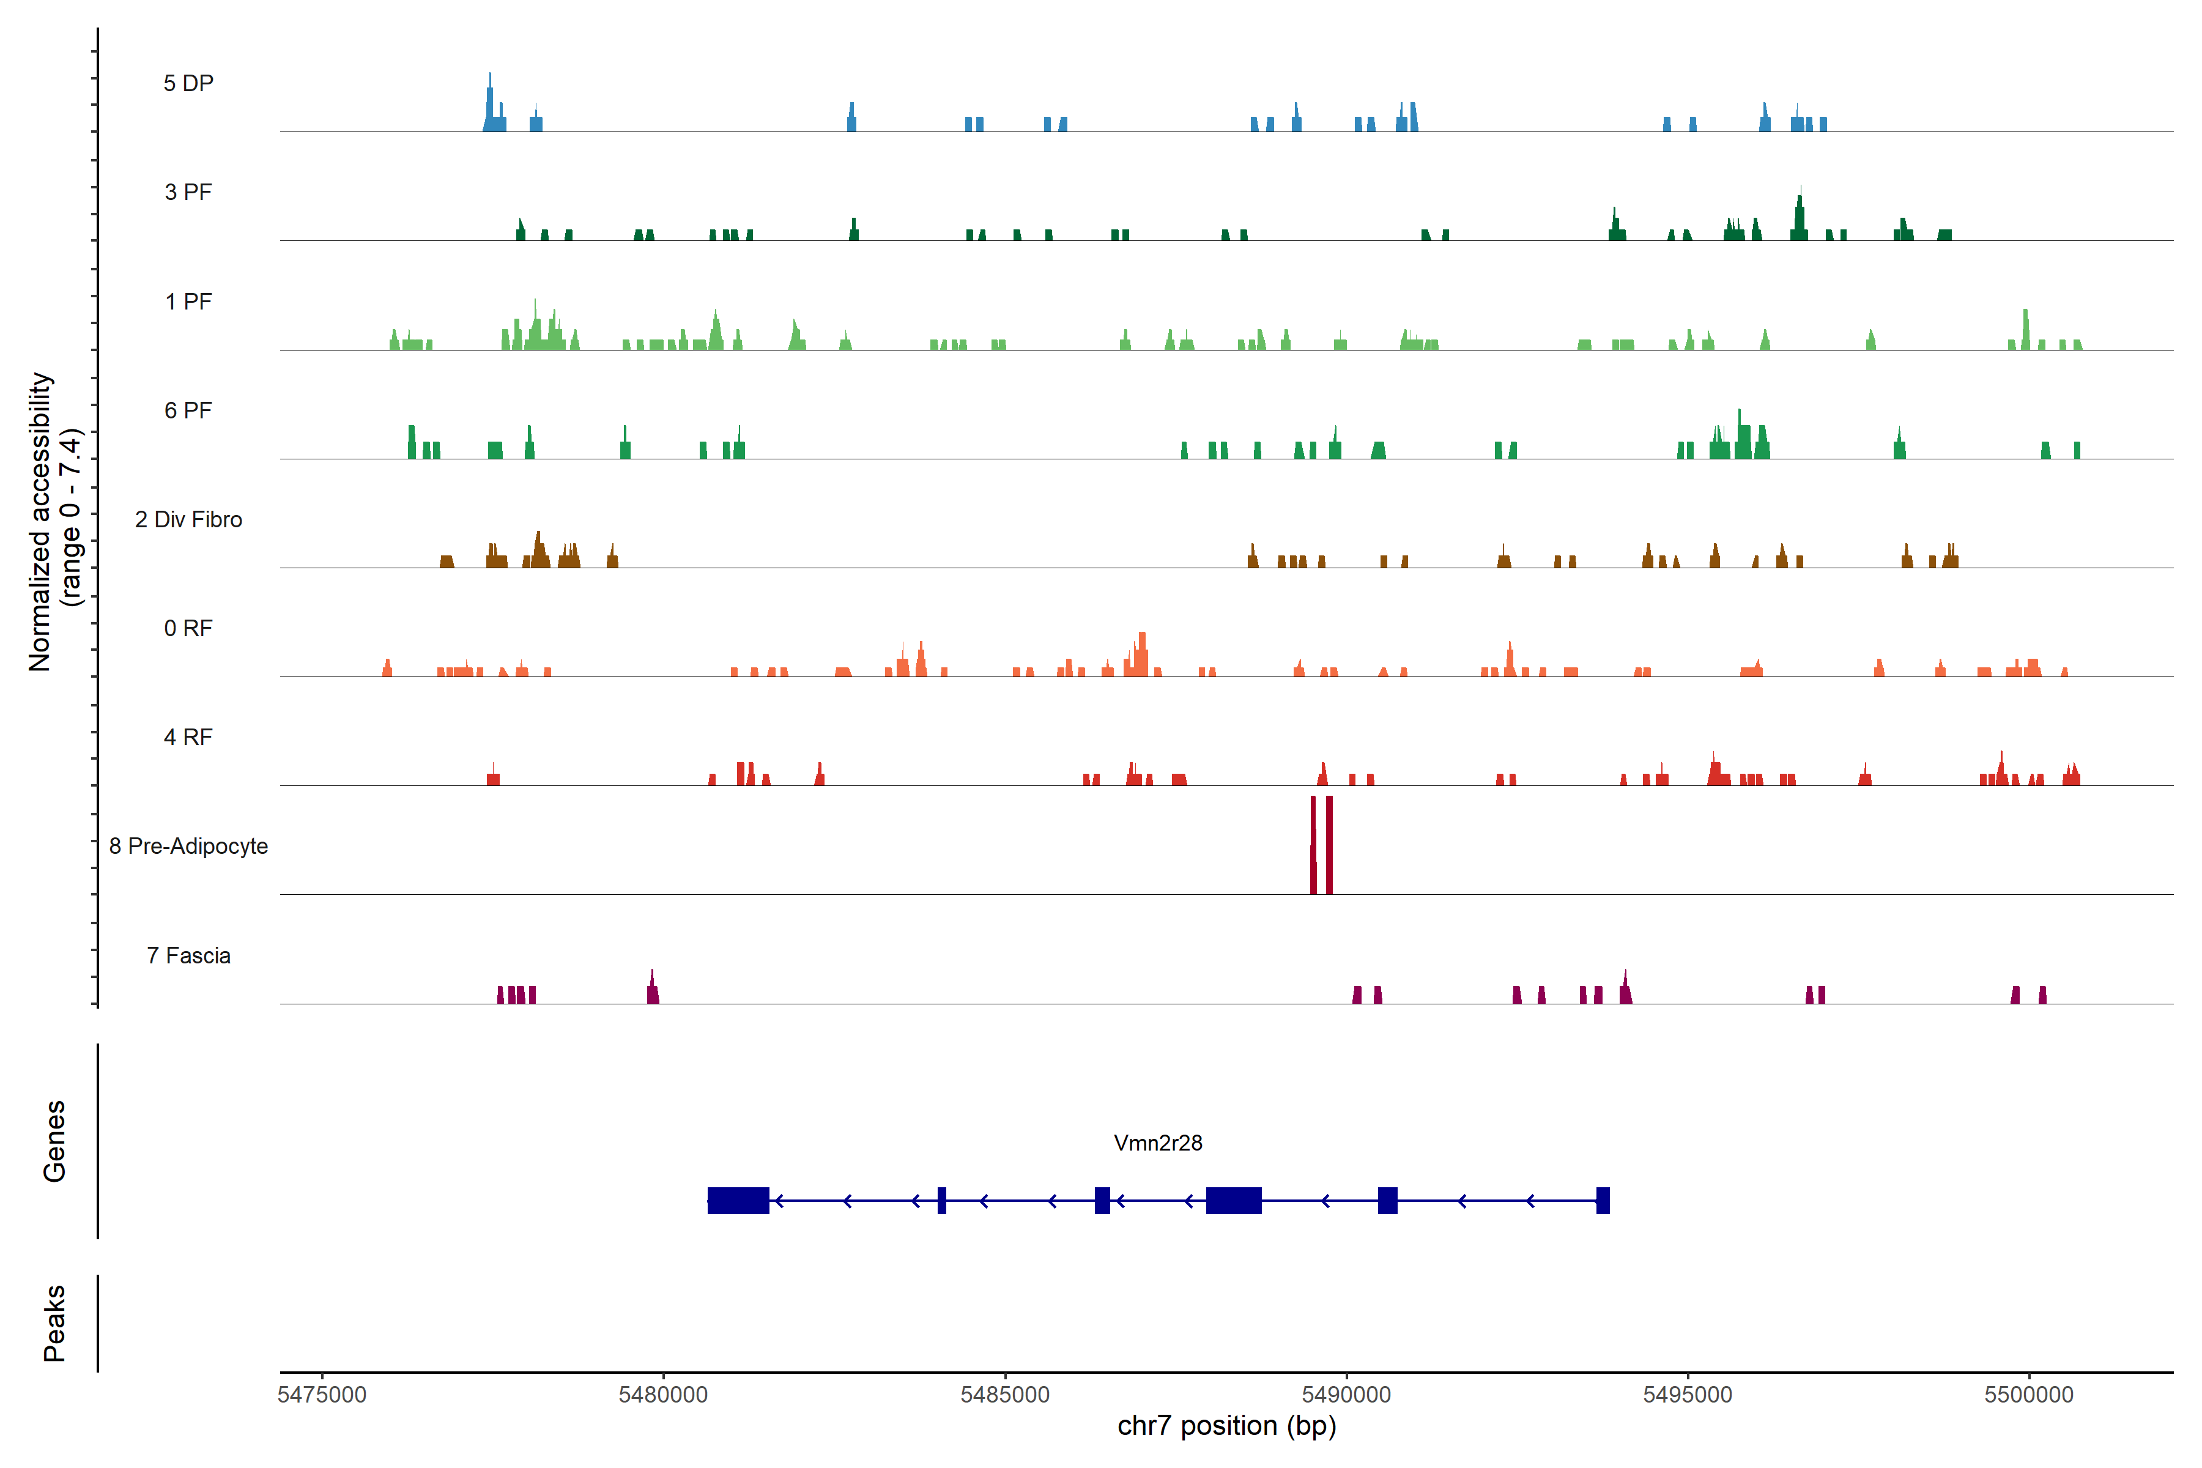The image size is (2202, 1468).
Task: Click the 2 Div Fibro track label
Action: click(188, 519)
